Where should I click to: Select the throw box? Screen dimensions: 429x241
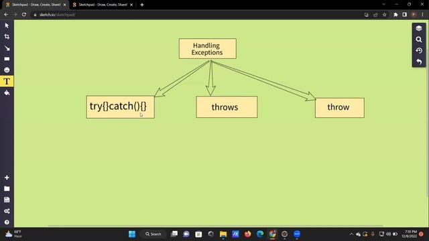point(340,108)
